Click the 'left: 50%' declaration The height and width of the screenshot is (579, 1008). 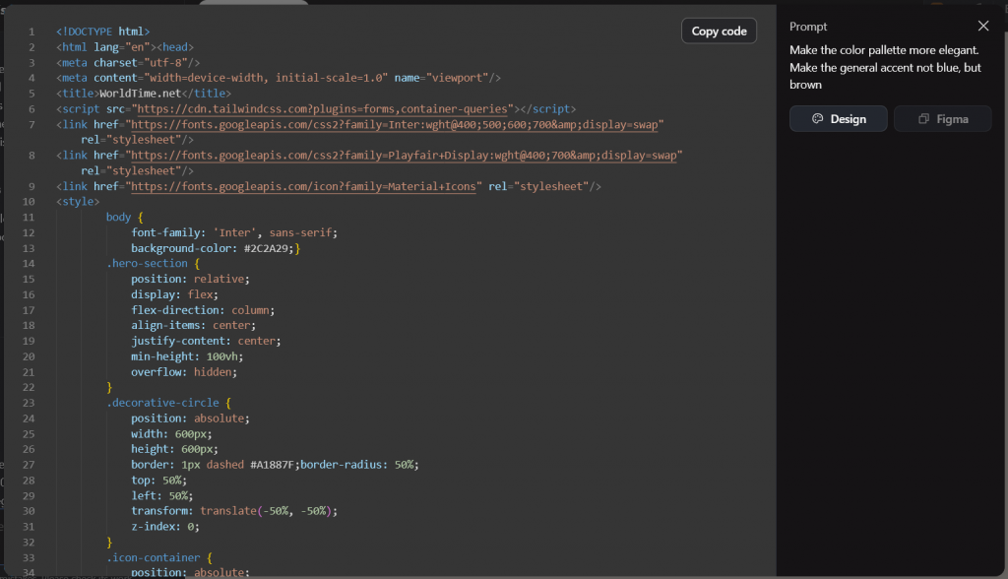(162, 495)
